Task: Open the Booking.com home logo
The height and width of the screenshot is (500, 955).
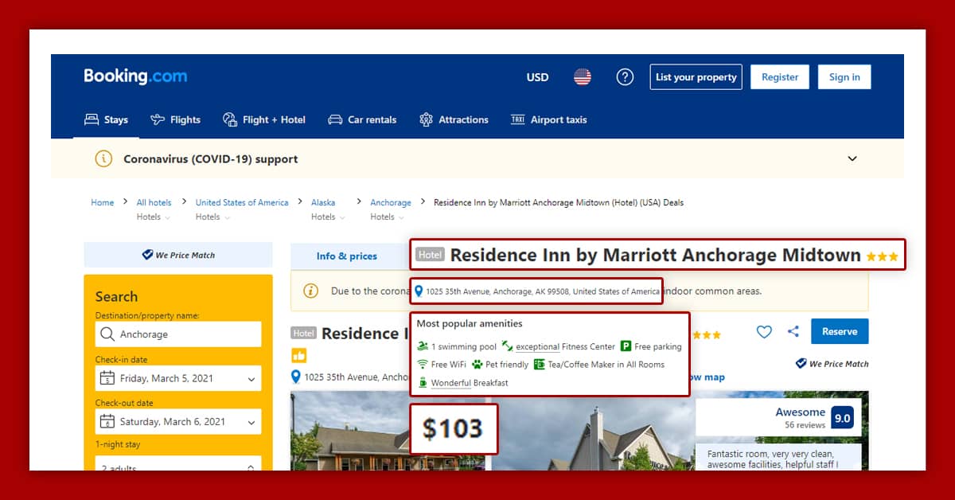Action: tap(135, 76)
